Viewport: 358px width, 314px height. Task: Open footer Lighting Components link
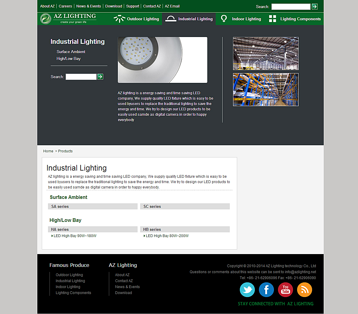point(73,293)
